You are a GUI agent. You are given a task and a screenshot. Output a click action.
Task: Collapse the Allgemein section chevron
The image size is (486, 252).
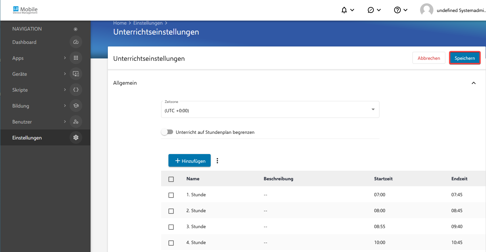tap(474, 83)
